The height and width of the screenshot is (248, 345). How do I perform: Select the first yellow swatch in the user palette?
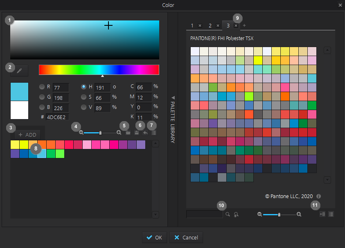click(x=15, y=145)
